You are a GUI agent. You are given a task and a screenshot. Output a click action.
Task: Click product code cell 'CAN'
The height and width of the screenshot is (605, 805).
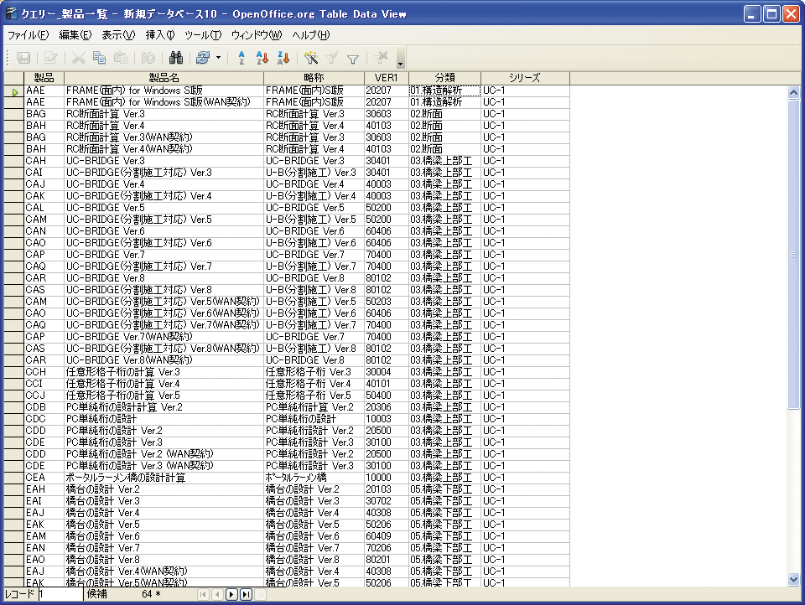(x=44, y=231)
